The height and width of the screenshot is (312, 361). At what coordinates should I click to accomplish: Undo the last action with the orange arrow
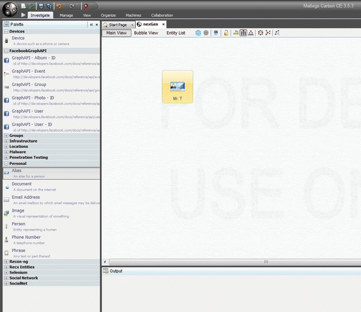[59, 7]
